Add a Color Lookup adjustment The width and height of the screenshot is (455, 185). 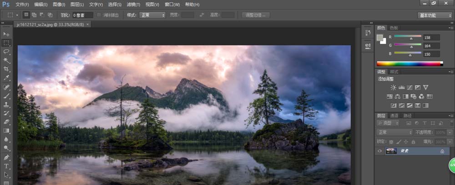[430, 96]
